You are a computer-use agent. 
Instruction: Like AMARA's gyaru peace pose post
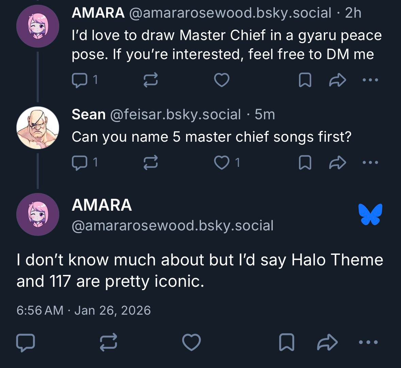[x=221, y=80]
